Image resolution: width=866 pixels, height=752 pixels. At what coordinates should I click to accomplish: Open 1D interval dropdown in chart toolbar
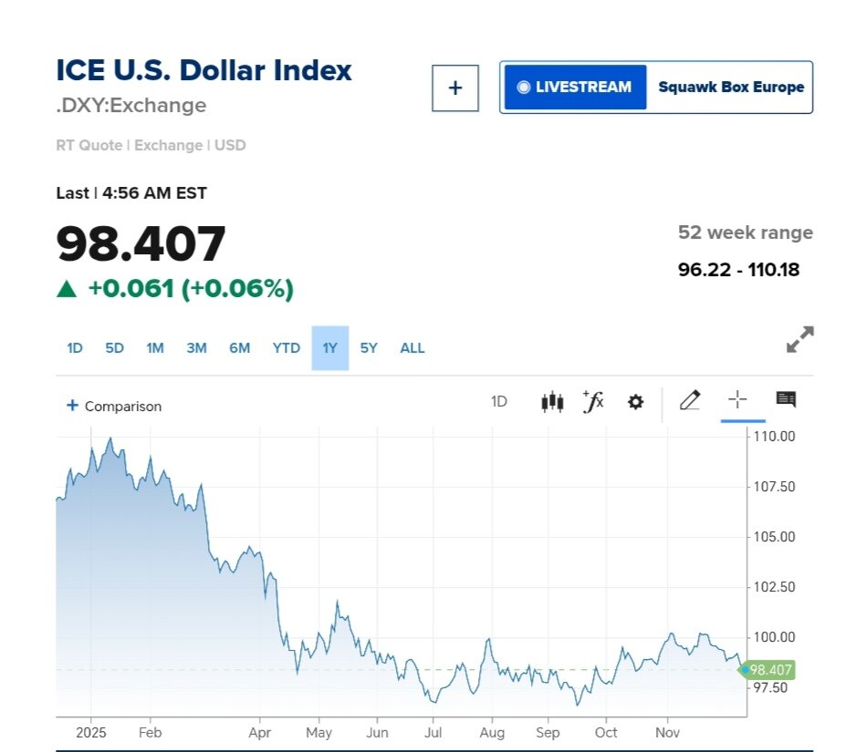tap(499, 401)
